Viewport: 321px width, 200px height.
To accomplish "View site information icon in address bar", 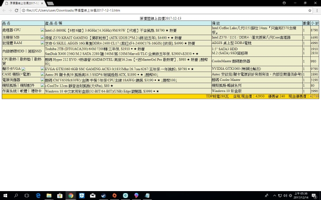I will (x=24, y=10).
